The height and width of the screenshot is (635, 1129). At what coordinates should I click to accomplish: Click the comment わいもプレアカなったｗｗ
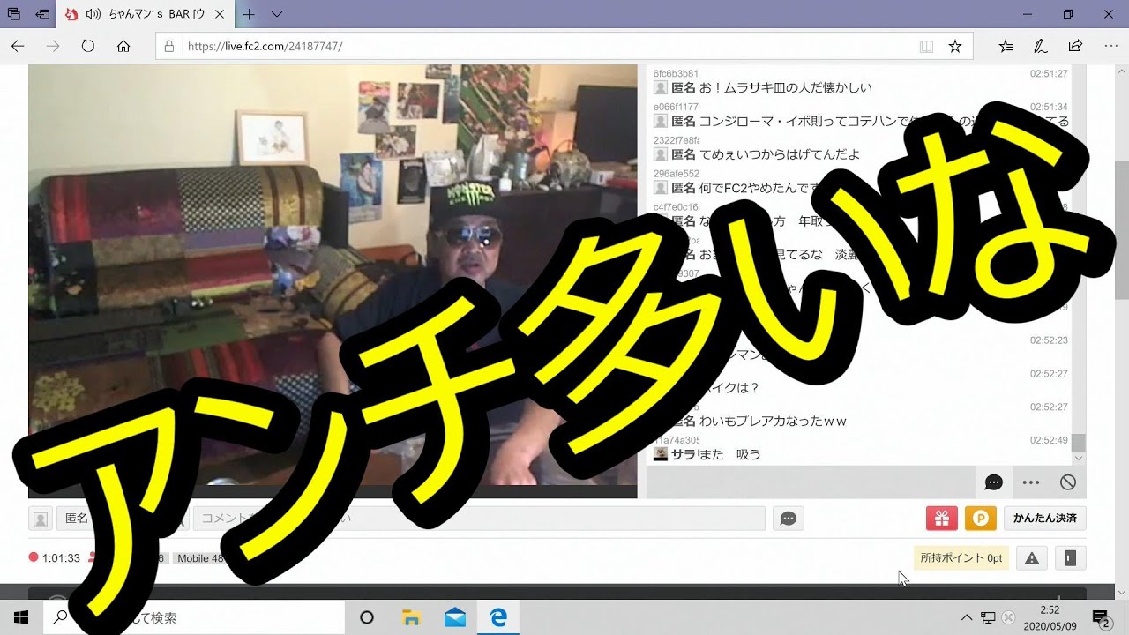(x=773, y=421)
